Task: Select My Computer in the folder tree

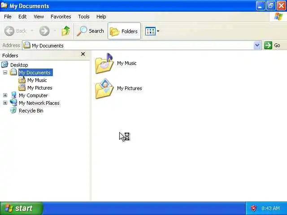Action: click(x=33, y=95)
